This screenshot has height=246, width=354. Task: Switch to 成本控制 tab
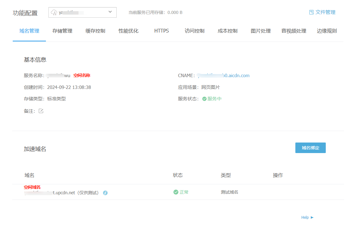pos(227,31)
